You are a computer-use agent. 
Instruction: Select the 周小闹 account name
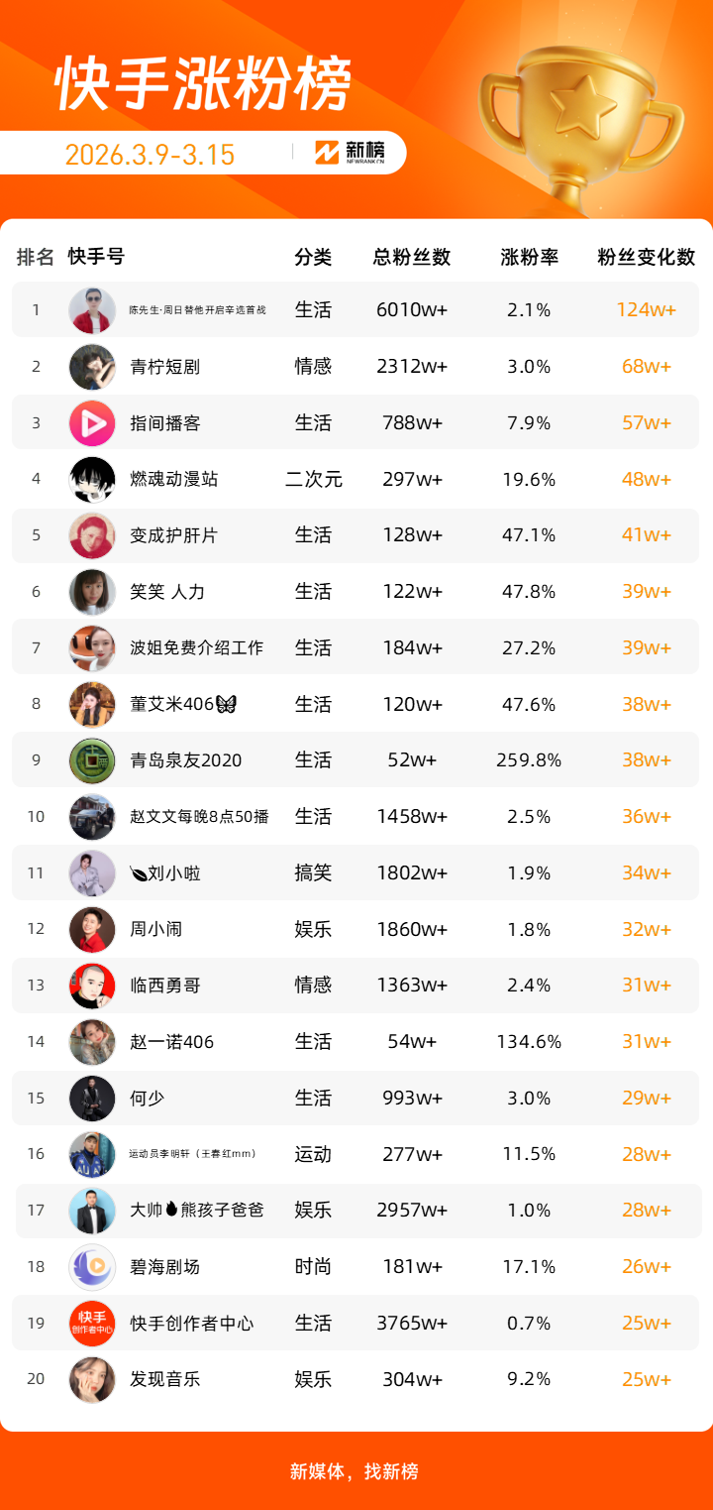[156, 929]
